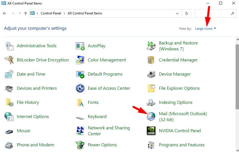
Task: Open the NVIDIA Control Panel link
Action: (x=180, y=130)
